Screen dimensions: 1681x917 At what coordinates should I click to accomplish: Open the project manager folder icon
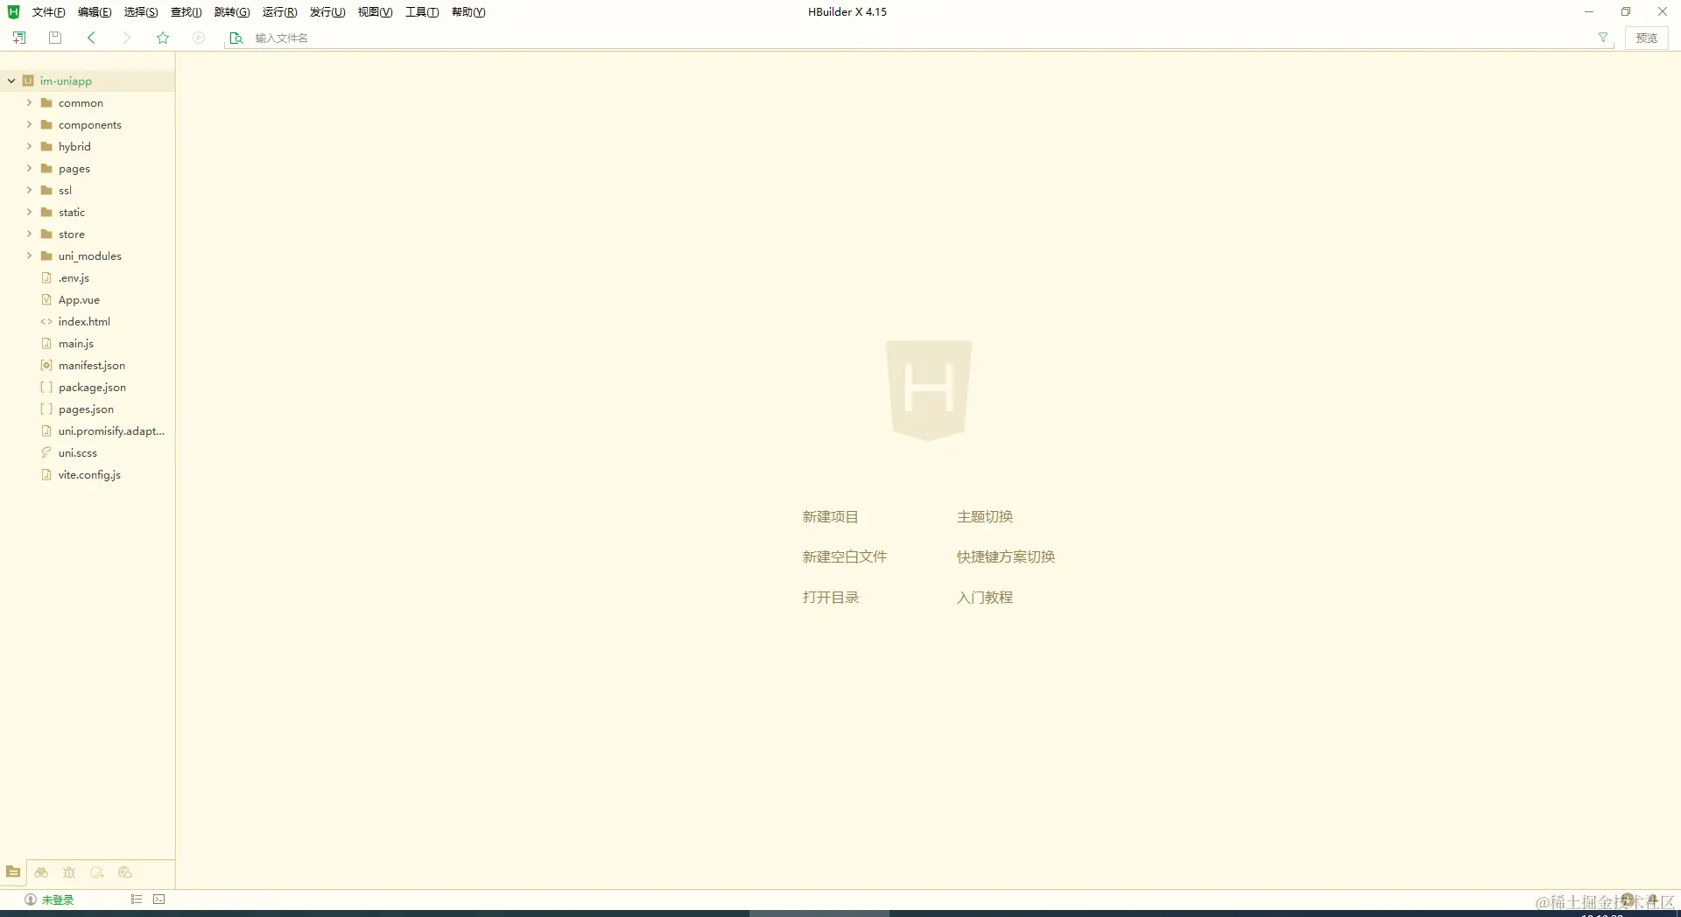13,871
